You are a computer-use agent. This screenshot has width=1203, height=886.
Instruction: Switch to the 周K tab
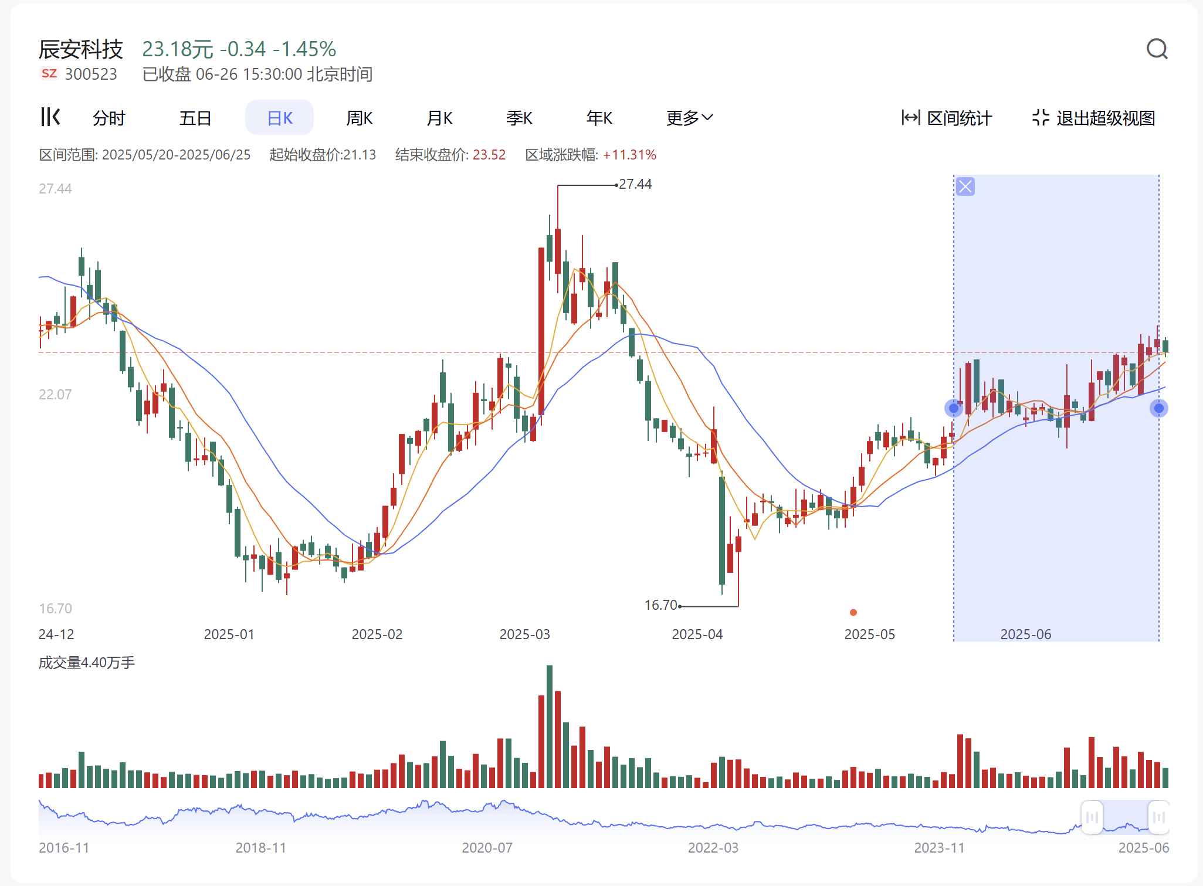[x=360, y=117]
